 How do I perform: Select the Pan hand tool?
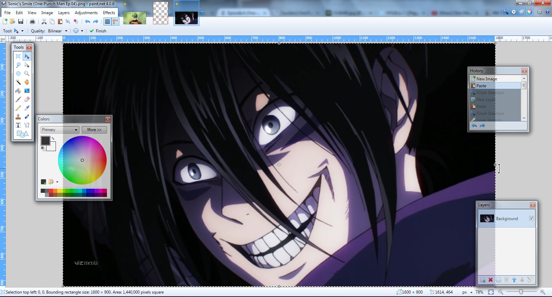pyautogui.click(x=27, y=82)
